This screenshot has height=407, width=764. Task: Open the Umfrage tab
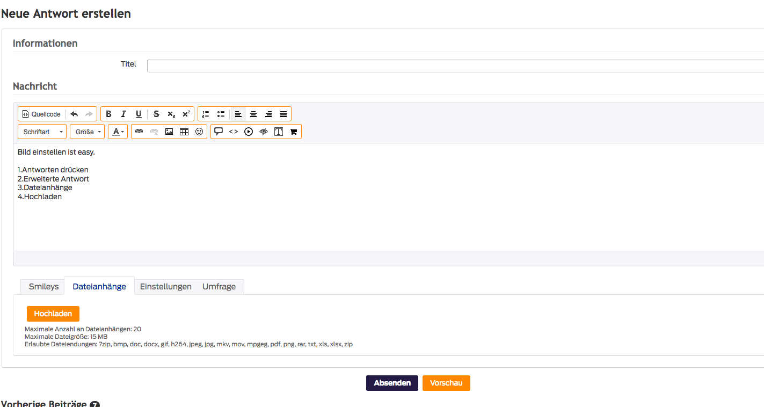tap(219, 287)
